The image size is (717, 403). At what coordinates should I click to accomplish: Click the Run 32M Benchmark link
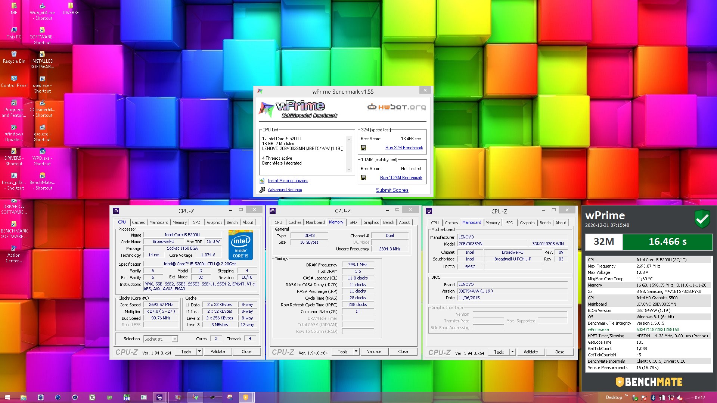pyautogui.click(x=404, y=148)
